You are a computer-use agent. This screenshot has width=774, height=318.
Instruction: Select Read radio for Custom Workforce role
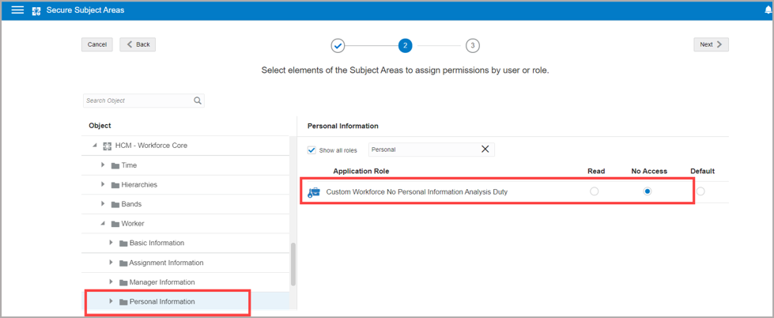(x=595, y=191)
